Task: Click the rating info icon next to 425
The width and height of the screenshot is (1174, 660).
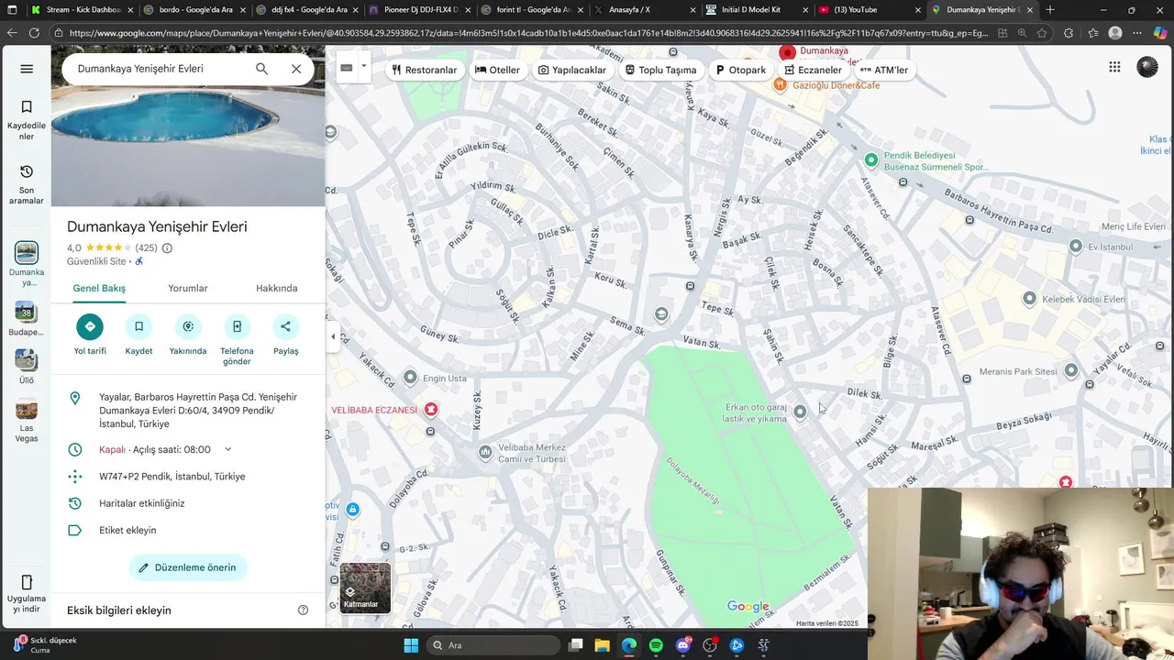Action: tap(167, 247)
